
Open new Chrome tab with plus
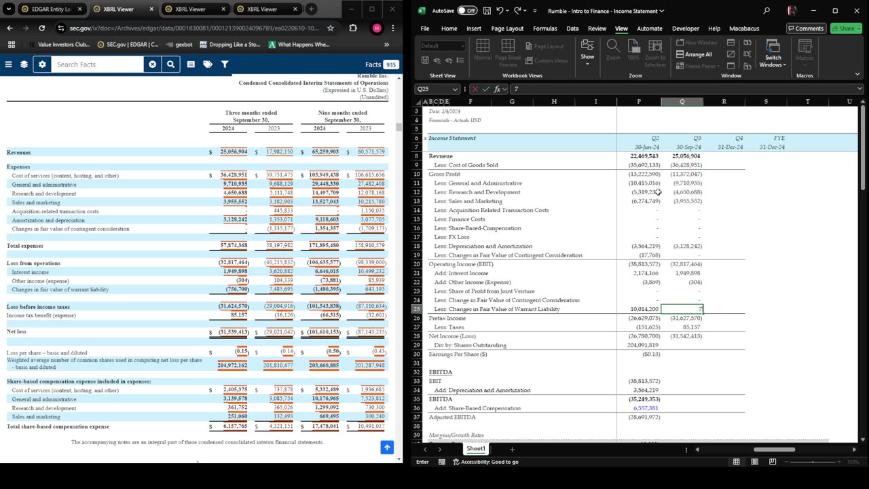(311, 9)
